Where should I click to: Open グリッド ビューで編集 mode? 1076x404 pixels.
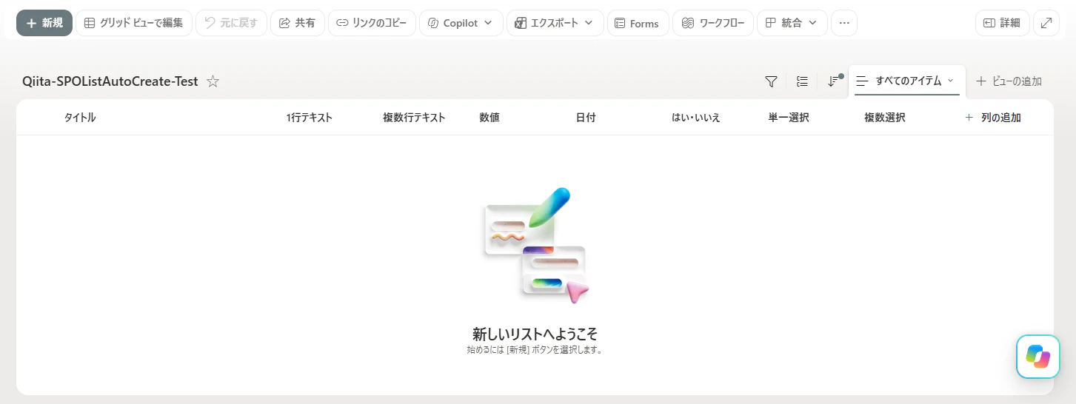[134, 23]
